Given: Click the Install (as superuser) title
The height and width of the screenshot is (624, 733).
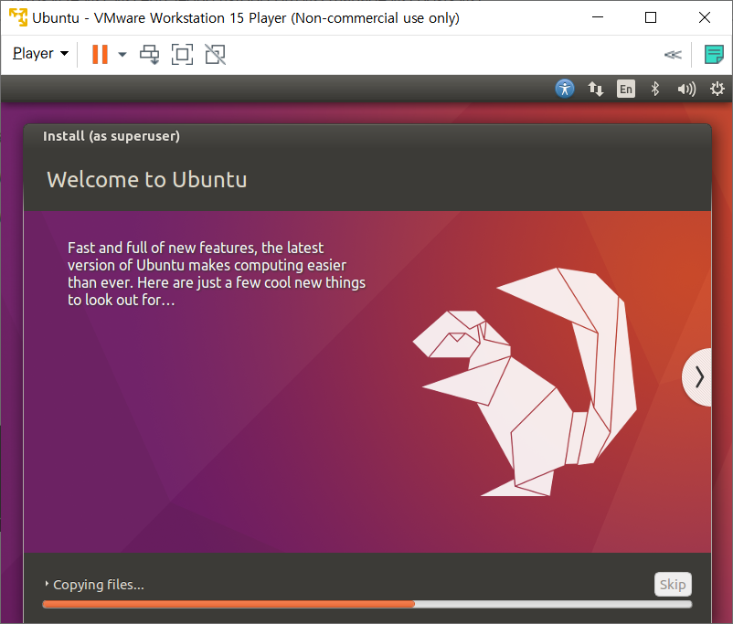Looking at the screenshot, I should (x=112, y=136).
